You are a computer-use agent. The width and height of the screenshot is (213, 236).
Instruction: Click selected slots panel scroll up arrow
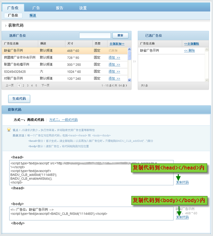[207, 49]
